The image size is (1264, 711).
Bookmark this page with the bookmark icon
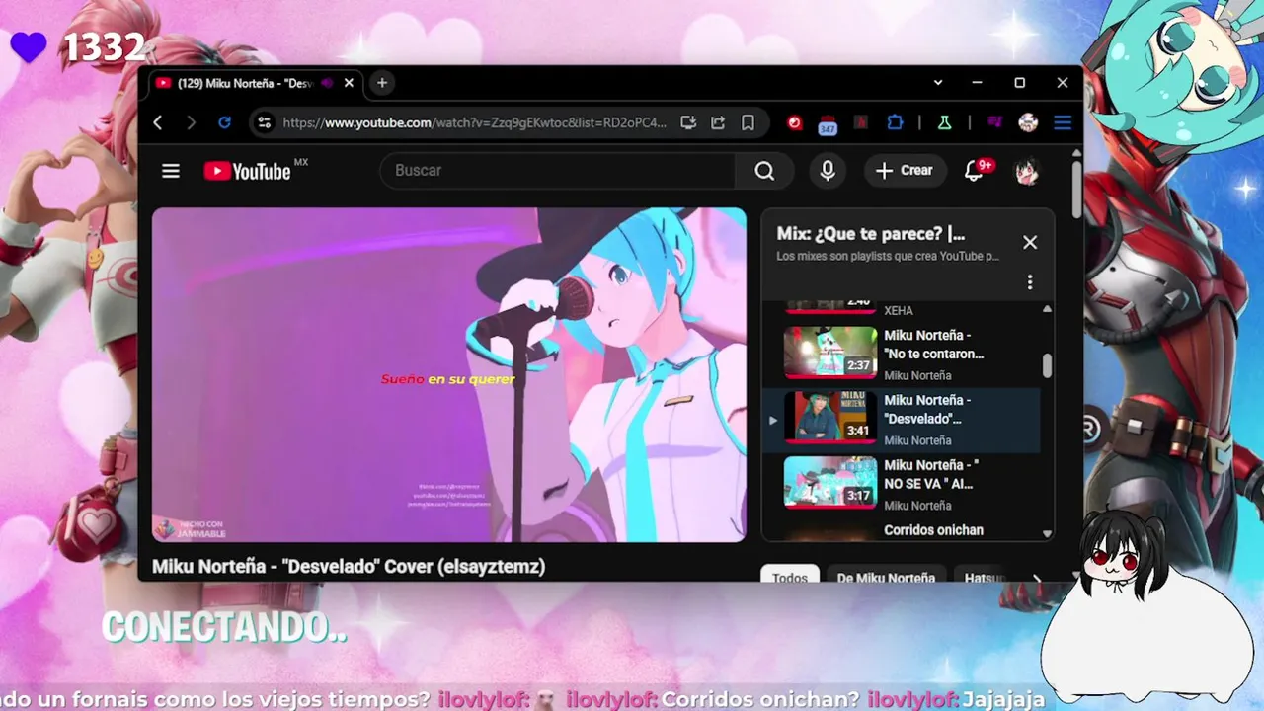tap(748, 122)
